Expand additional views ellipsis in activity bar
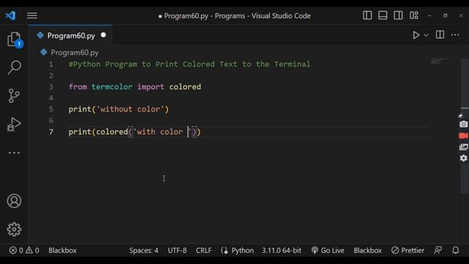The height and width of the screenshot is (264, 469). coord(14,153)
